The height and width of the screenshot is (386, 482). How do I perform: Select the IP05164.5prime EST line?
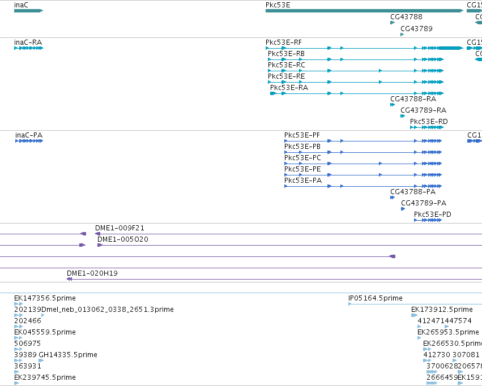415,304
